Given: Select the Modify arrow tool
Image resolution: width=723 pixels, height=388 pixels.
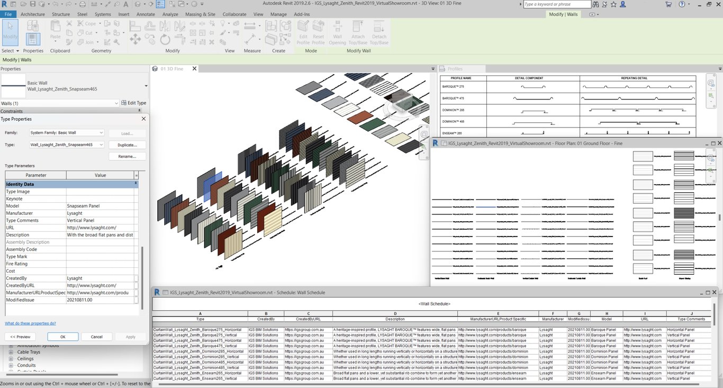Looking at the screenshot, I should 10,31.
